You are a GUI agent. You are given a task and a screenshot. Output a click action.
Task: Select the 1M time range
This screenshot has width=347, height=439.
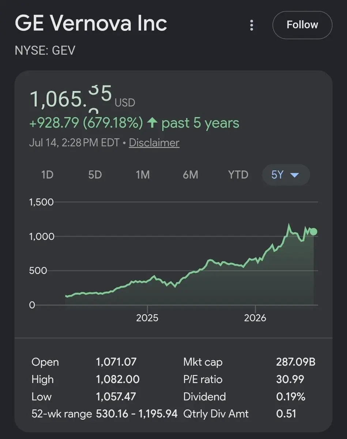pyautogui.click(x=143, y=175)
